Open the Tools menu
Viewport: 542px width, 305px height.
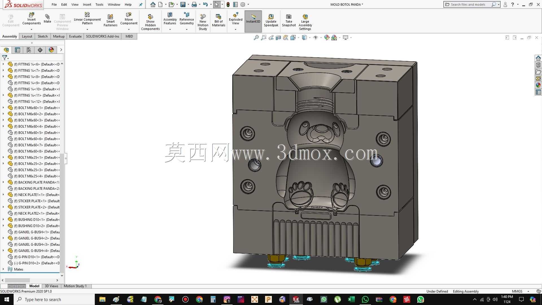coord(99,5)
